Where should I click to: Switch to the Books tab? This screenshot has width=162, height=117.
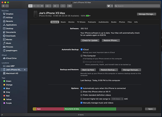[x=114, y=22]
